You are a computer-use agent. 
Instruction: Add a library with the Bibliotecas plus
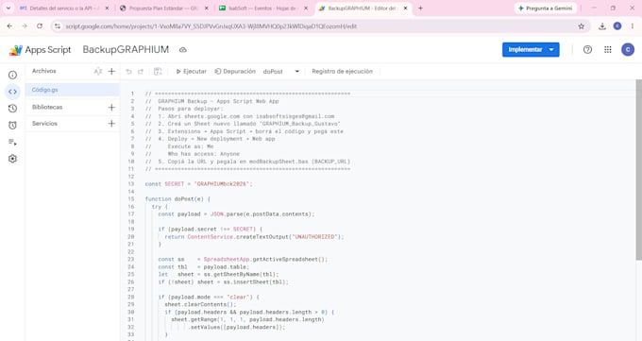(111, 108)
